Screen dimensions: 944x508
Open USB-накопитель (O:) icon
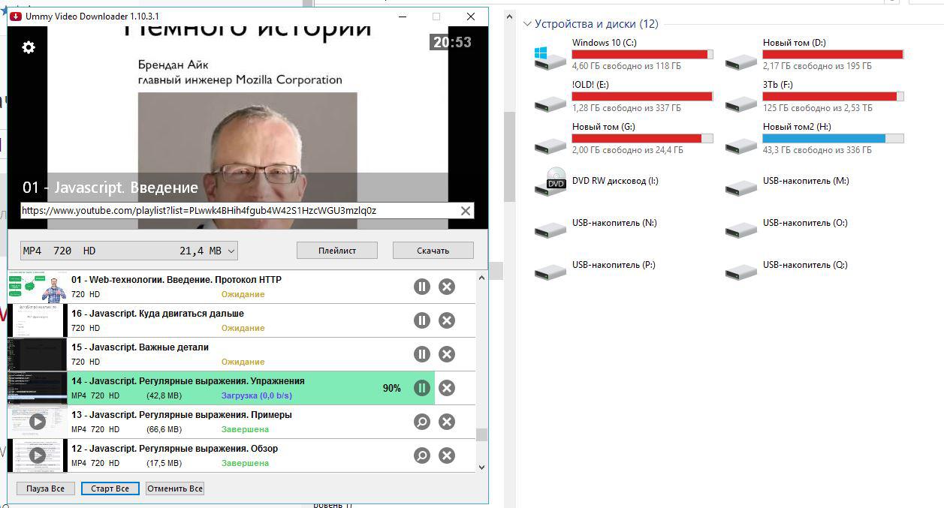(741, 229)
